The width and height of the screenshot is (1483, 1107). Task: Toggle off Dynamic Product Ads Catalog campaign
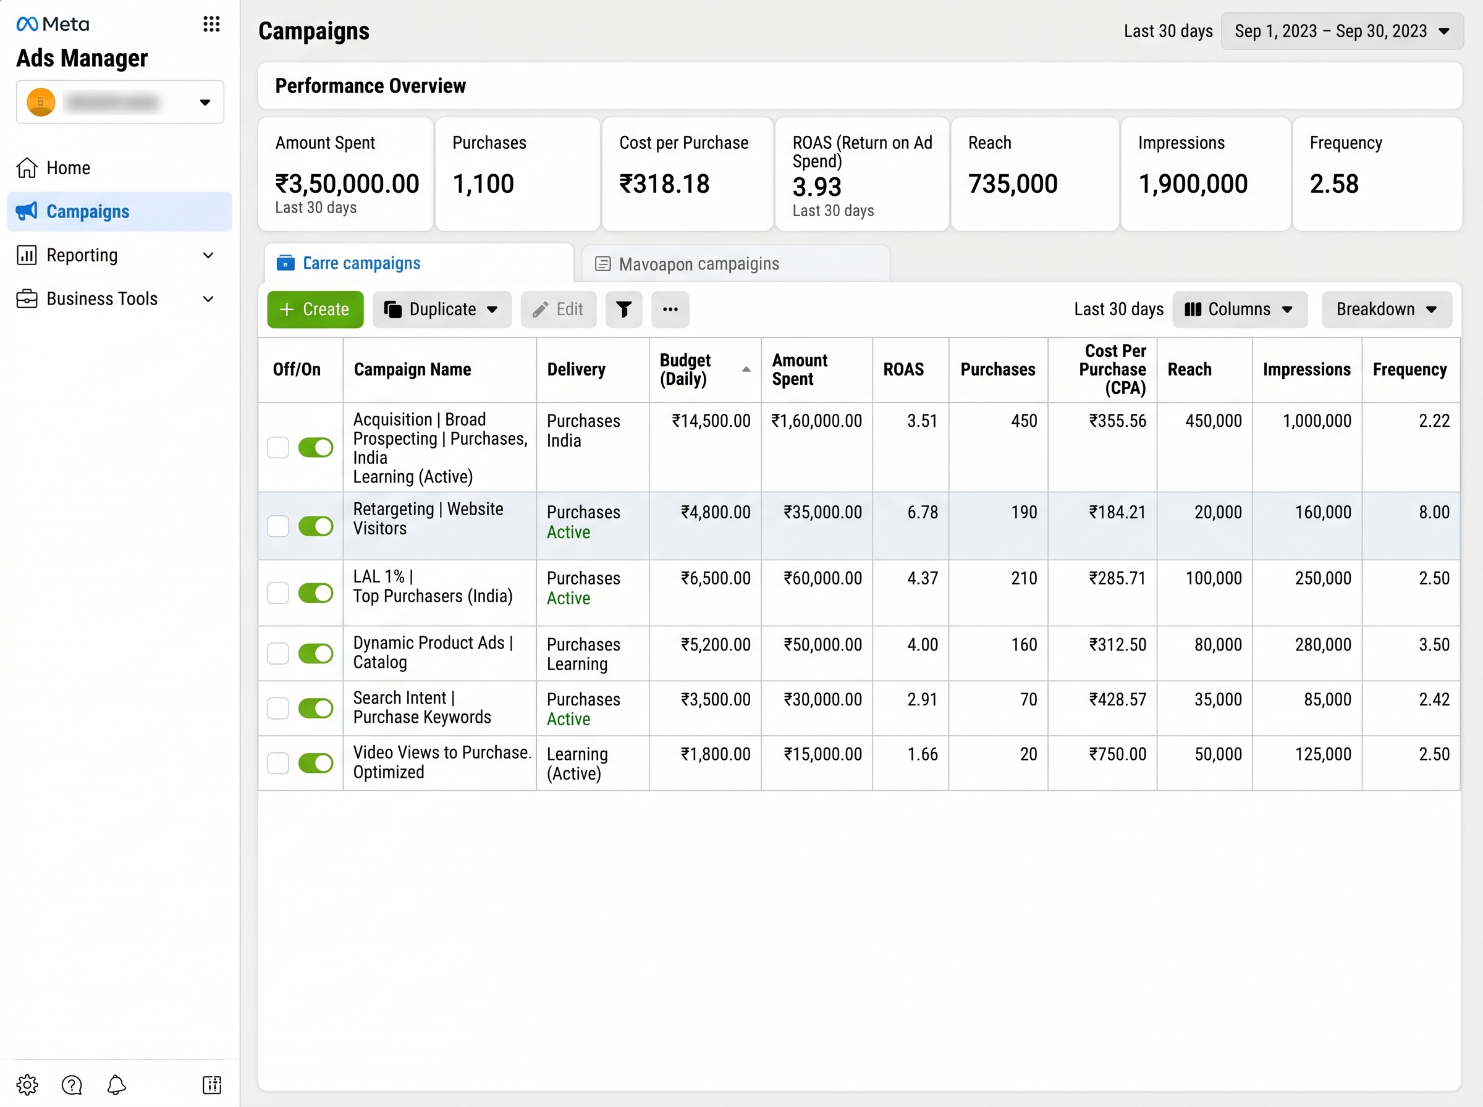(x=316, y=654)
